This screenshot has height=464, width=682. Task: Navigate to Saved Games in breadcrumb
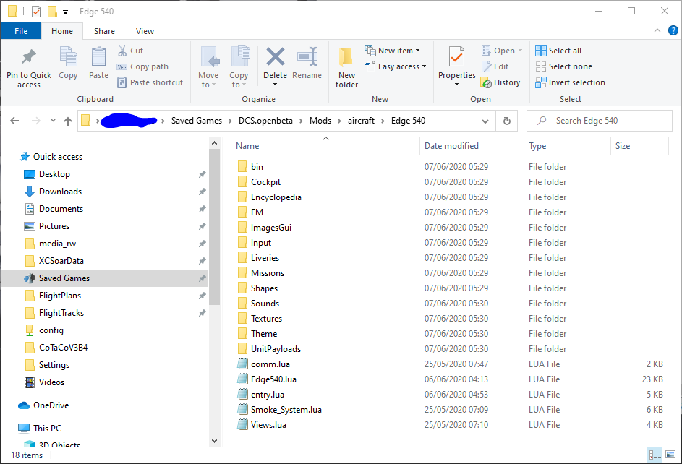coord(197,121)
